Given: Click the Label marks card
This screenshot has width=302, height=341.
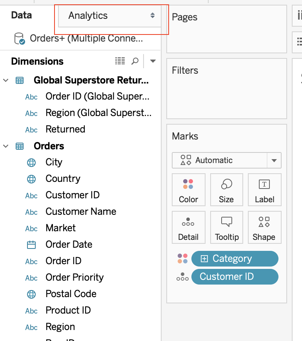Looking at the screenshot, I should tap(265, 190).
